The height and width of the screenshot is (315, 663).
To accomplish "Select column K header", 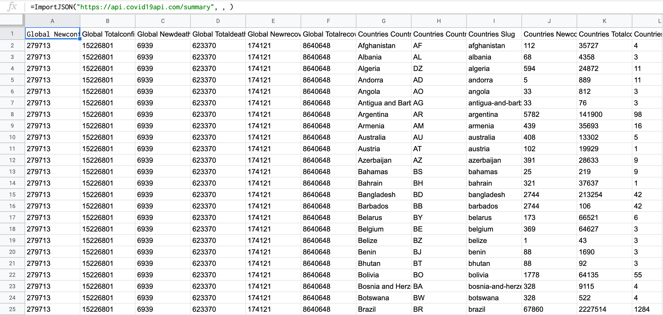I will click(x=604, y=21).
